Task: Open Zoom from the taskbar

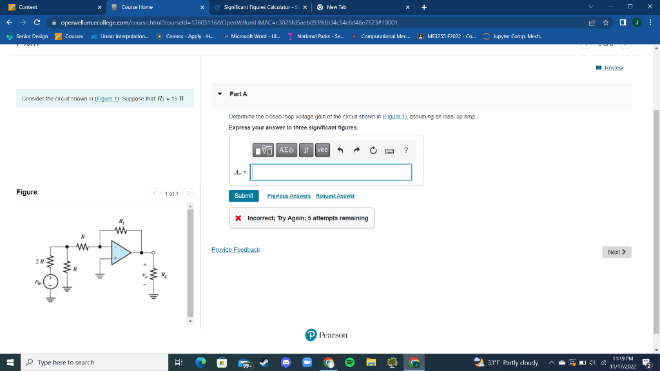Action: (307, 362)
